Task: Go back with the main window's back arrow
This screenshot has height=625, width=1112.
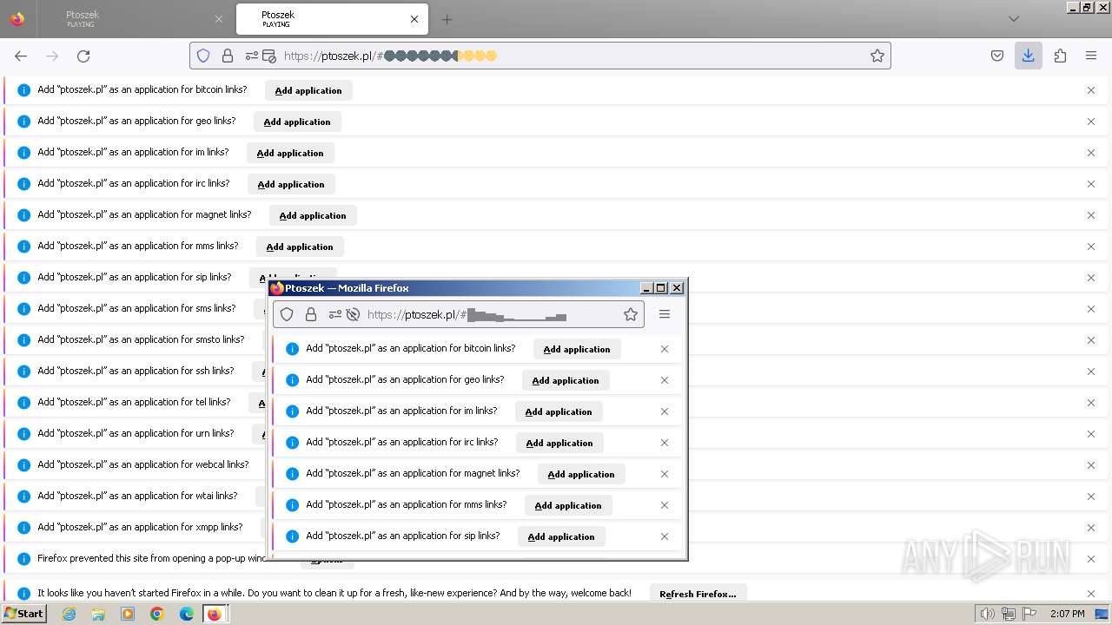Action: [x=21, y=56]
